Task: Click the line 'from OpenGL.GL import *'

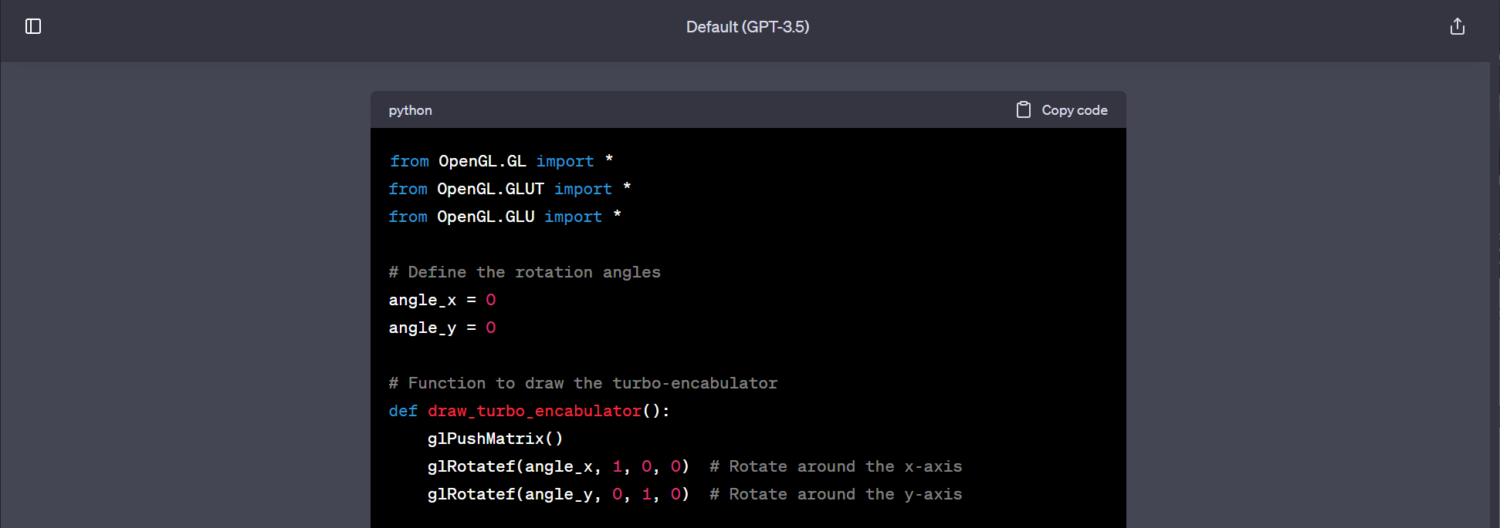Action: click(x=501, y=161)
